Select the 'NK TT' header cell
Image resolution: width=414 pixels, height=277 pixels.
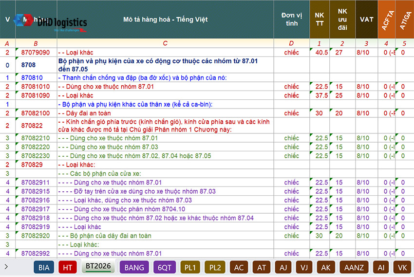pos(320,19)
